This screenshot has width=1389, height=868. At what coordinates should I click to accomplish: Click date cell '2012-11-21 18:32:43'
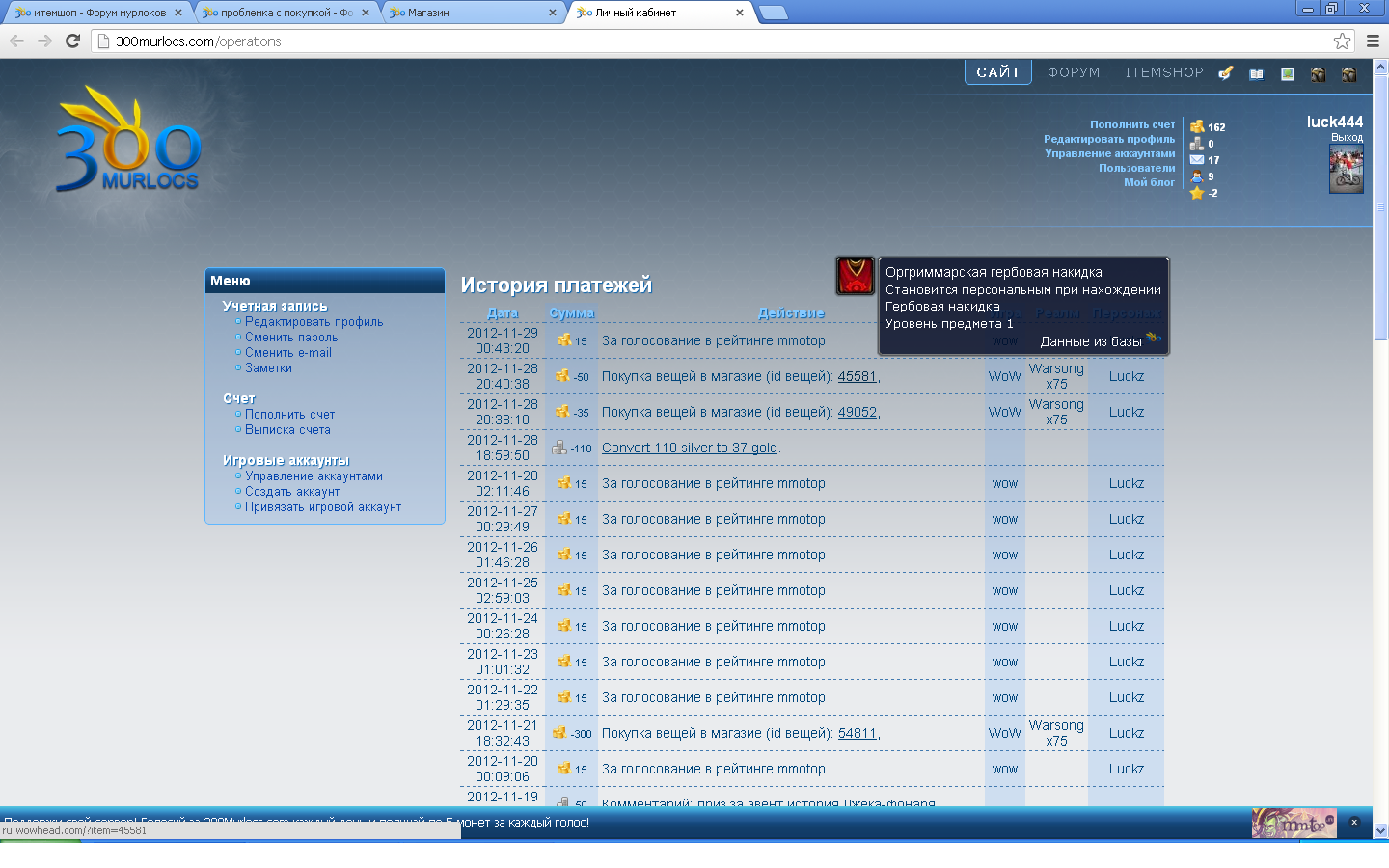pyautogui.click(x=503, y=733)
